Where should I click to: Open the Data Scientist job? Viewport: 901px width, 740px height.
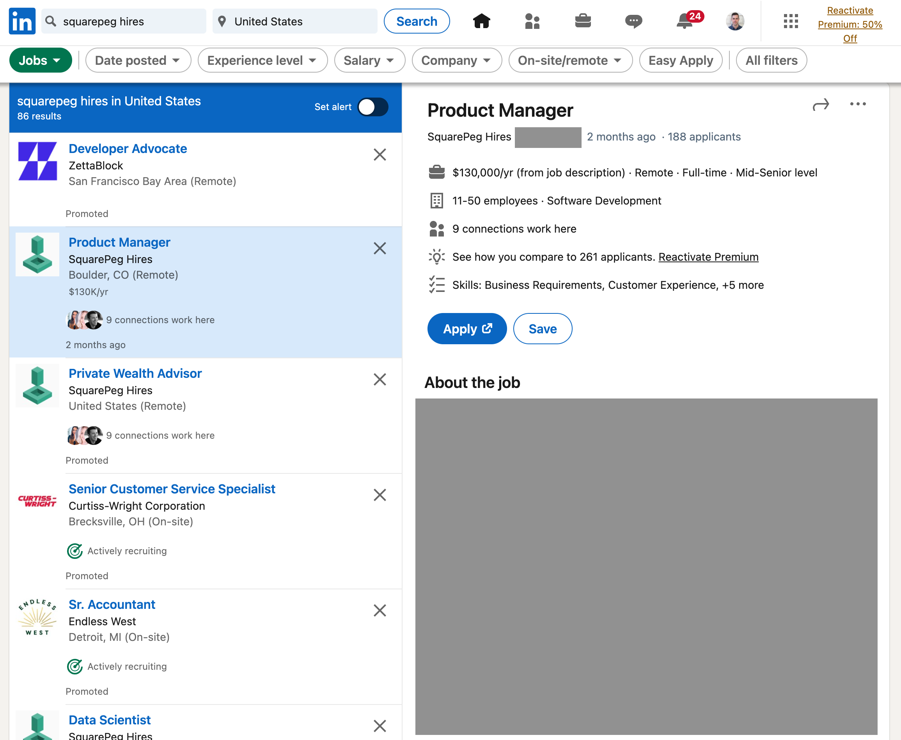coord(110,720)
